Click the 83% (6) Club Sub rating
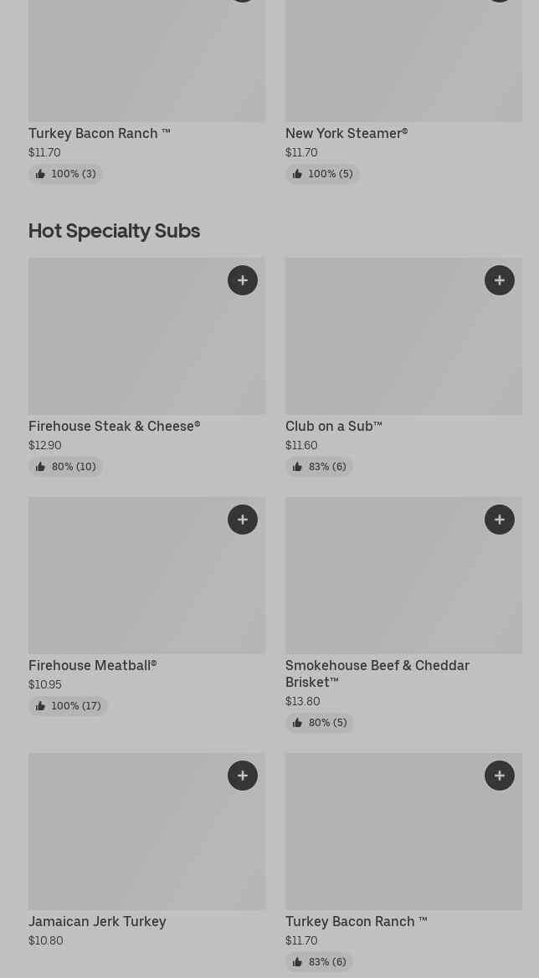 (319, 467)
